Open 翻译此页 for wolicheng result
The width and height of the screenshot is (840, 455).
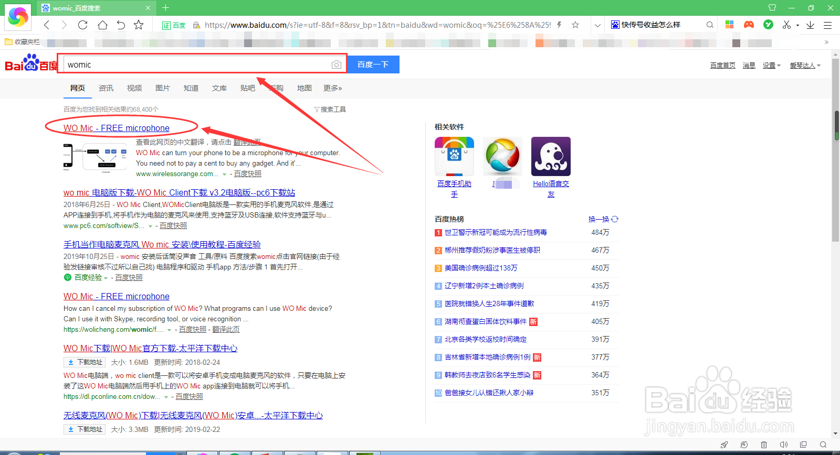coord(226,329)
